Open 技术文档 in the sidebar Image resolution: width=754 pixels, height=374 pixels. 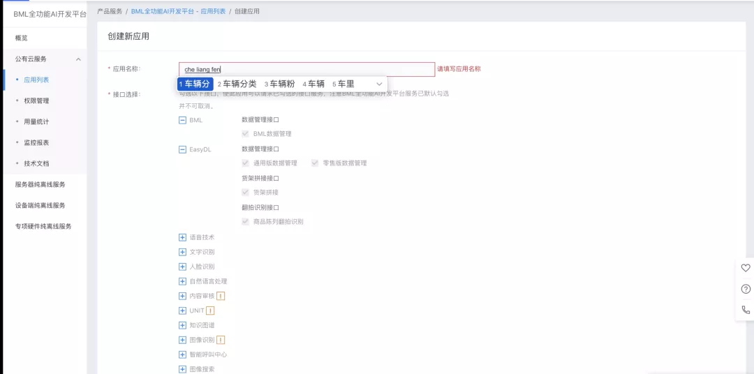[x=36, y=163]
